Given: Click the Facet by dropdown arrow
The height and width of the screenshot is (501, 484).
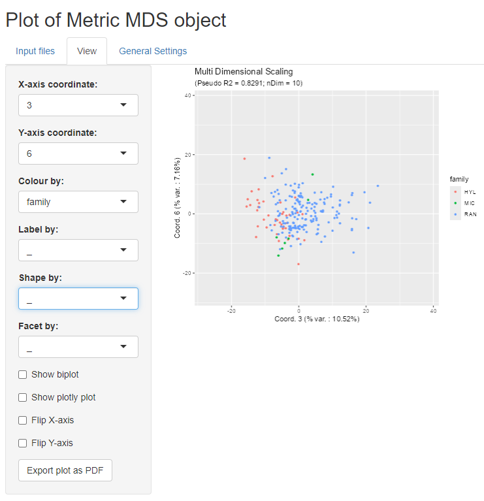Looking at the screenshot, I should click(x=123, y=346).
